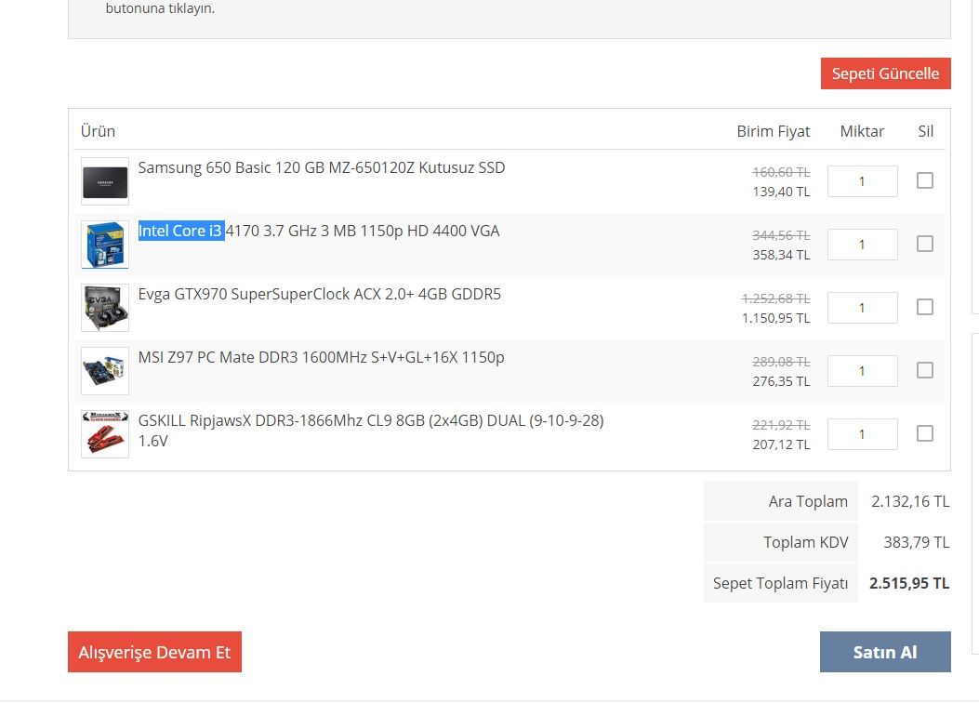The width and height of the screenshot is (979, 703).
Task: Click the 139,40 TL price
Action: click(x=782, y=192)
